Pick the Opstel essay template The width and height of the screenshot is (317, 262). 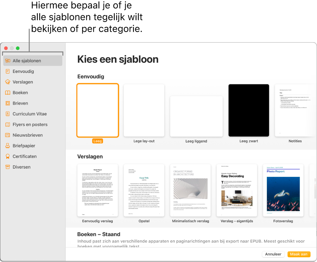[x=144, y=190]
